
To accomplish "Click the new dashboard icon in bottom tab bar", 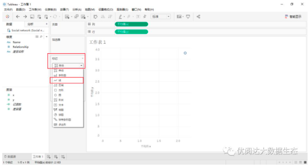I will (x=56, y=157).
